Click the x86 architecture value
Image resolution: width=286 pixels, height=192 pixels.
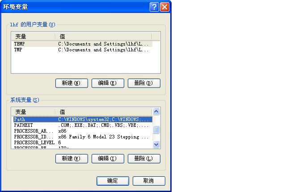tap(62, 131)
